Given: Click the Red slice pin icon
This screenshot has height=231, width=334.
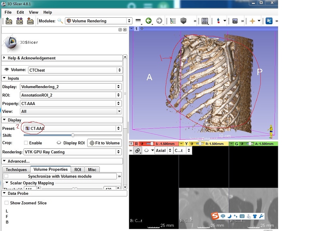Looking at the screenshot, I should pyautogui.click(x=131, y=144).
